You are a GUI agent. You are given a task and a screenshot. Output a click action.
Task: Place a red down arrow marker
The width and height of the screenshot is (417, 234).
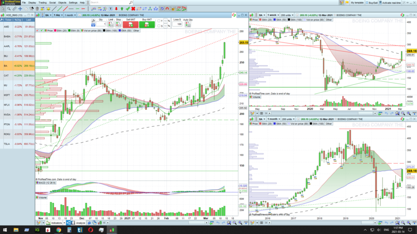tap(116, 9)
